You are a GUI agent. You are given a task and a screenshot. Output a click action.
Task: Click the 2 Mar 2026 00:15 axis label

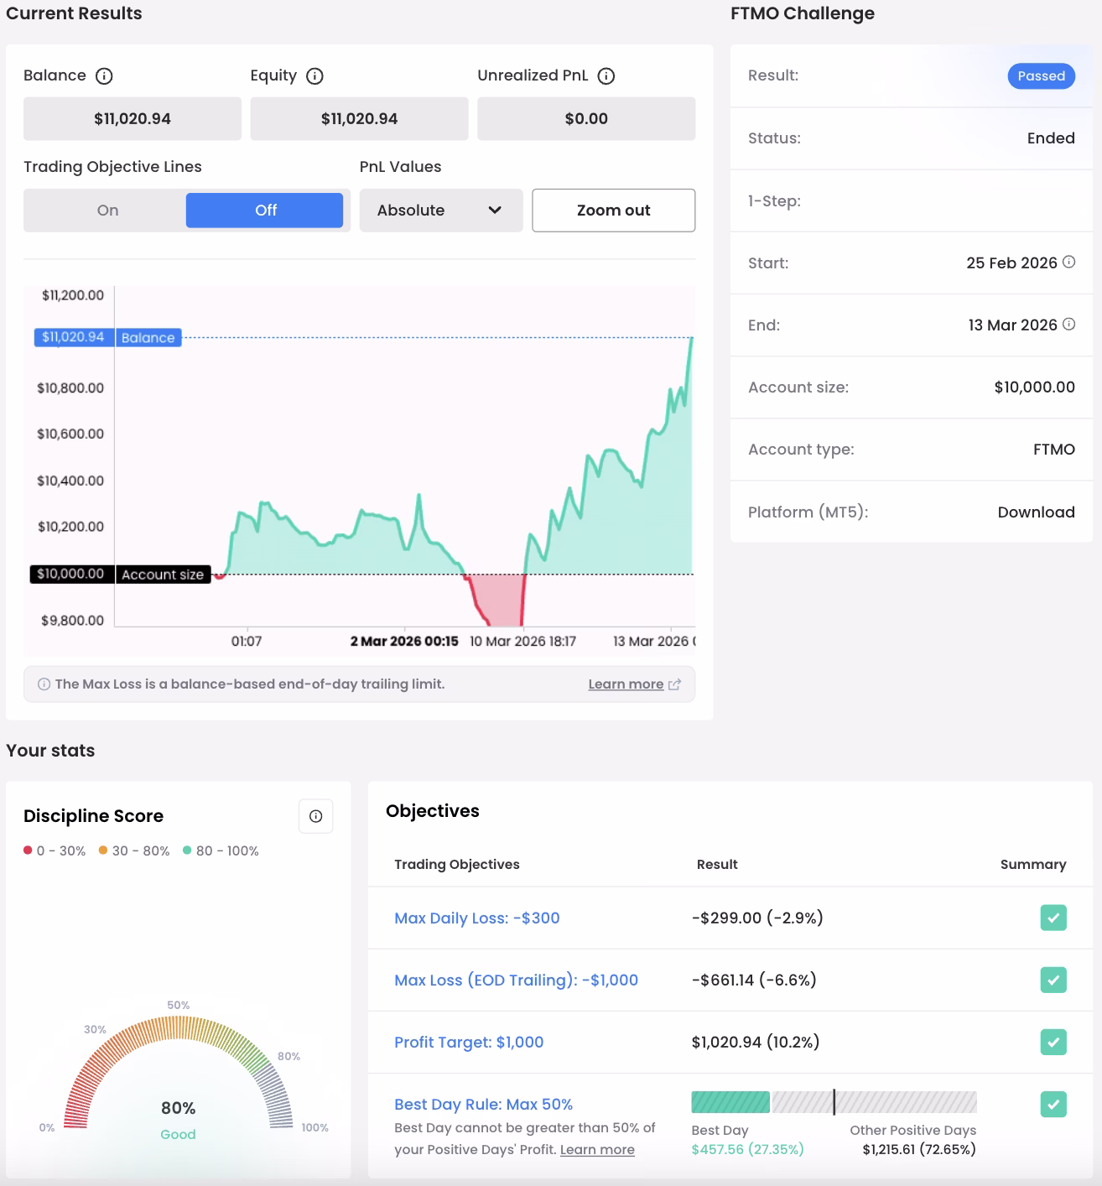(x=404, y=642)
